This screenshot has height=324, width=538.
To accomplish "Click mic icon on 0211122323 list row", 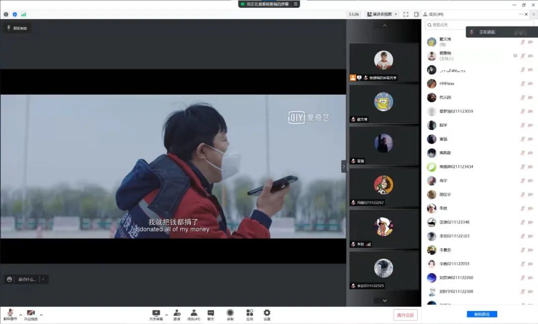I will pyautogui.click(x=523, y=236).
